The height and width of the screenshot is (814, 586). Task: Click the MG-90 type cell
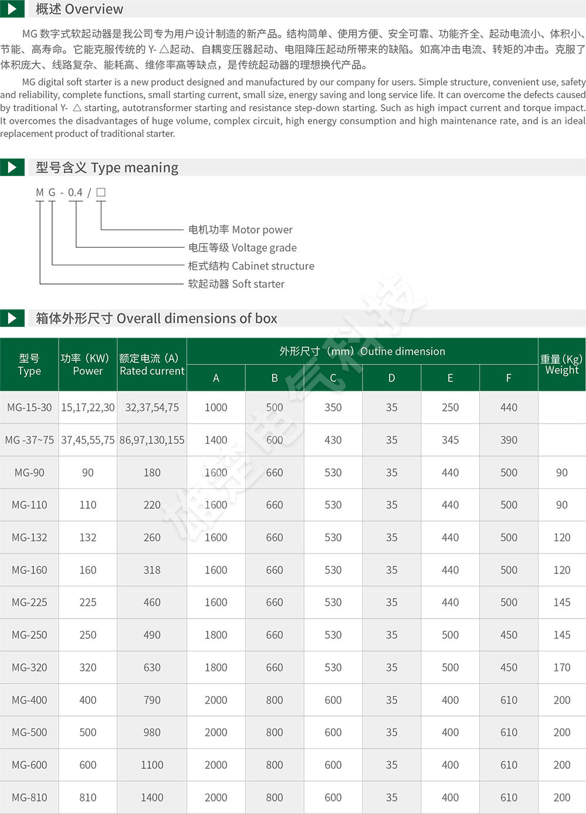click(29, 472)
